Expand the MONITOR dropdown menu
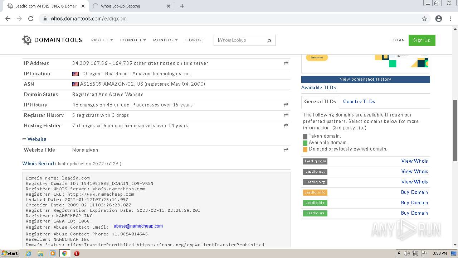The width and height of the screenshot is (458, 258). point(165,40)
